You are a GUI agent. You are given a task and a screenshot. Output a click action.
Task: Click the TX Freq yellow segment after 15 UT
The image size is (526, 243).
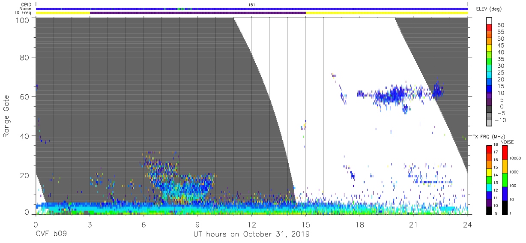(x=386, y=13)
